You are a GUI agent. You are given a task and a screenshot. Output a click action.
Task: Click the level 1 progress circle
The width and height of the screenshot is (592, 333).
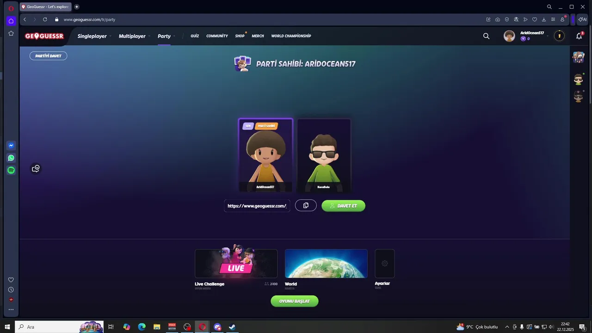tap(559, 36)
